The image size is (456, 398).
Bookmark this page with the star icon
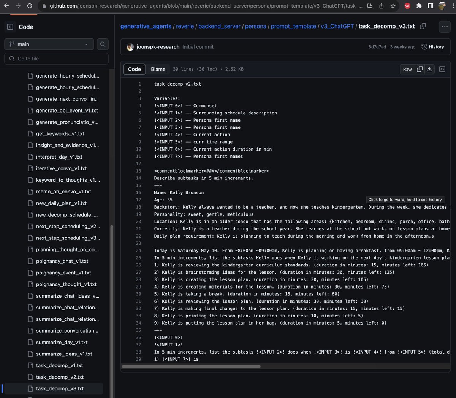click(x=393, y=6)
